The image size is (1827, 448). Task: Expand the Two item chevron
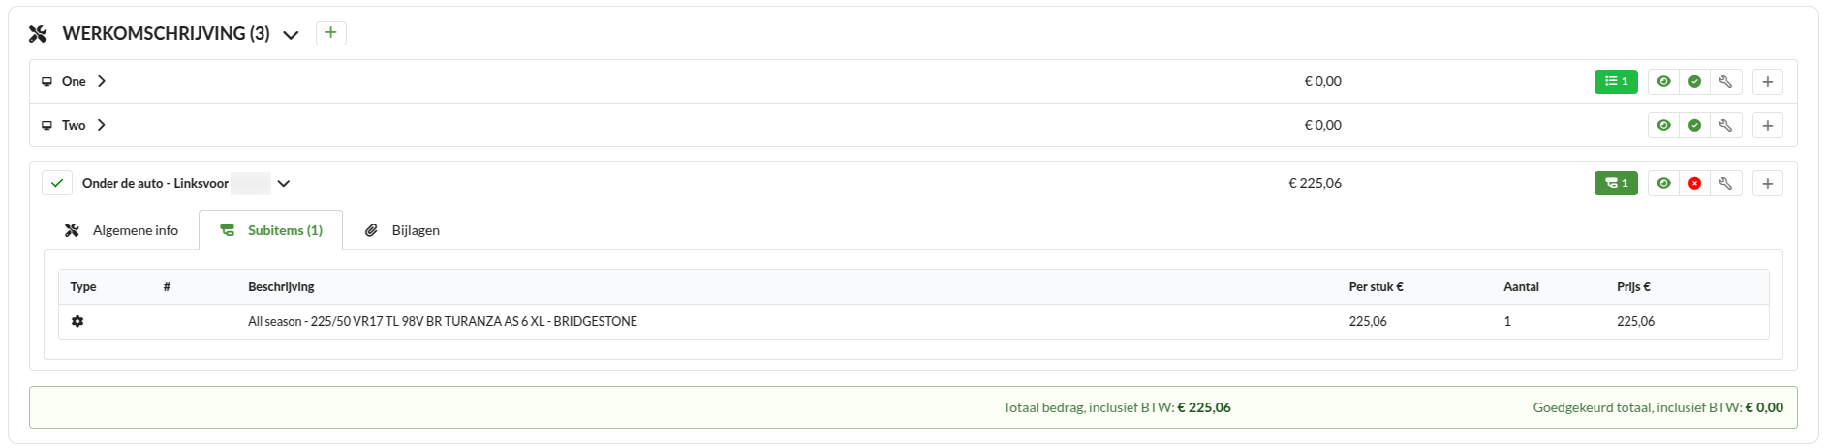[102, 126]
